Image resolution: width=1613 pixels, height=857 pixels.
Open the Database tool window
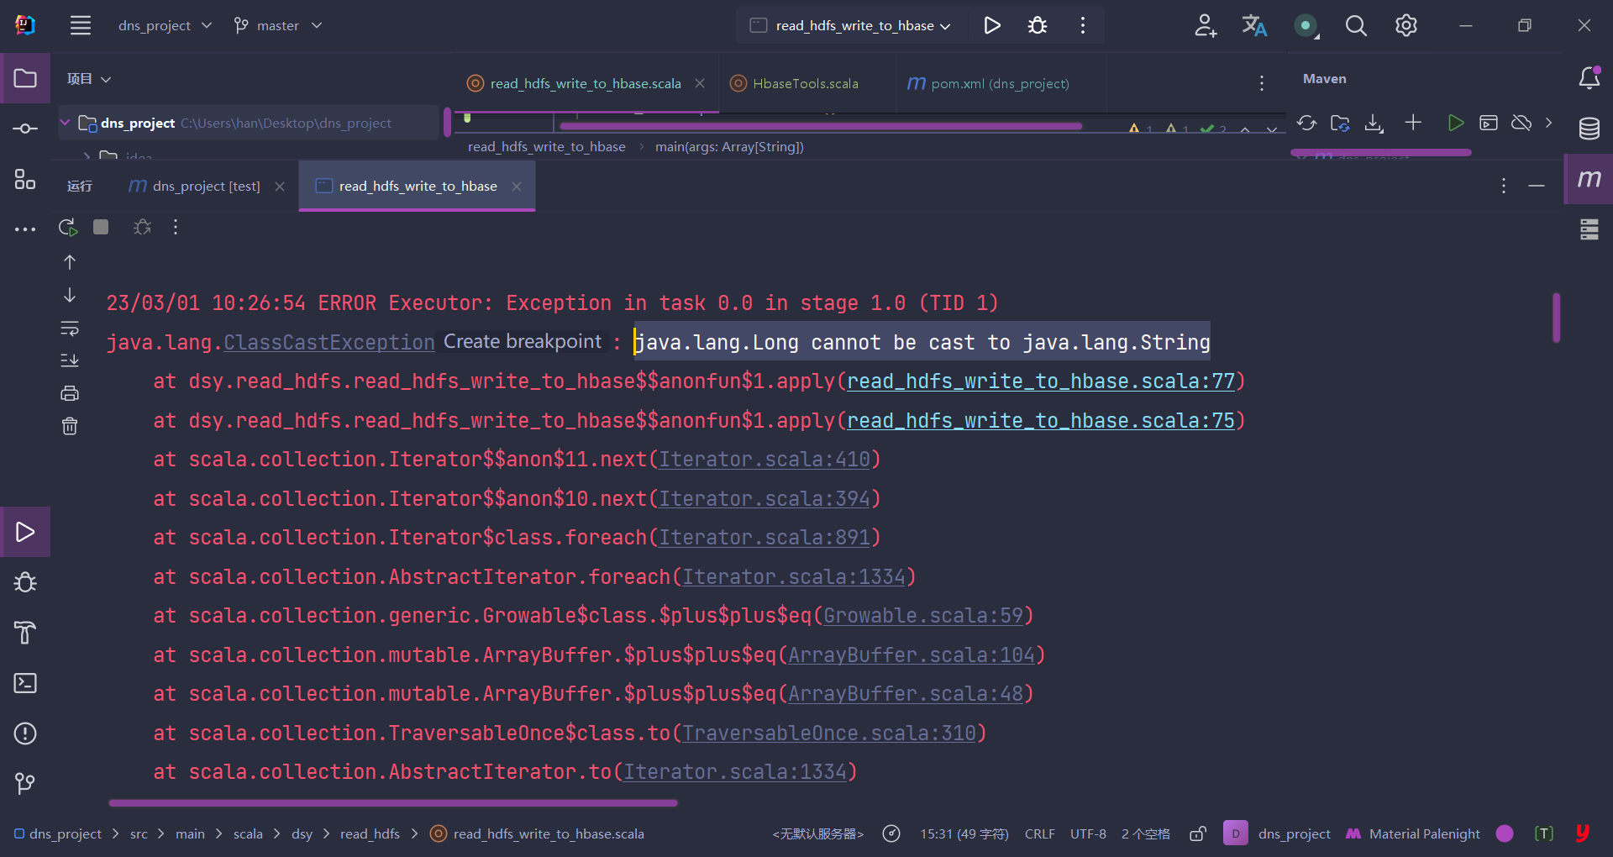pos(1589,129)
